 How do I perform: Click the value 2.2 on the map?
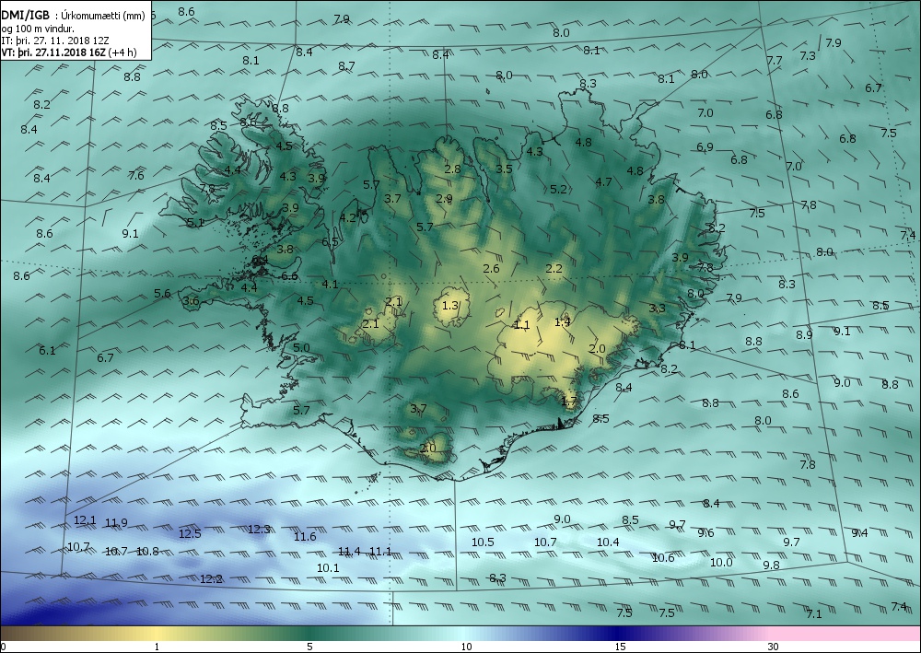[x=554, y=269]
